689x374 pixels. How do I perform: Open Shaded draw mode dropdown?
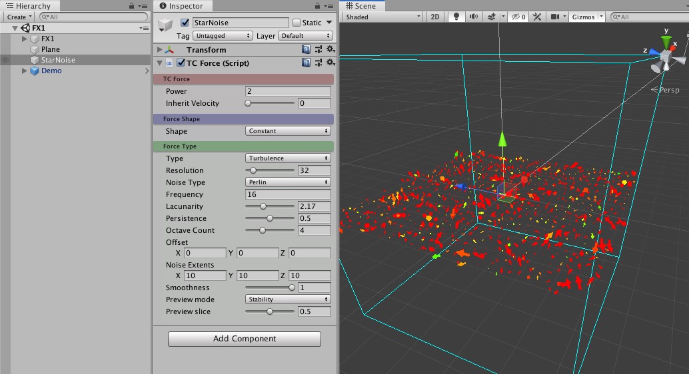[x=382, y=17]
